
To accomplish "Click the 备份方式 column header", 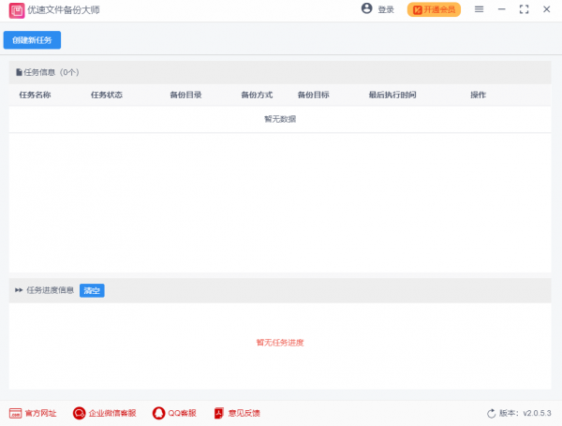I will (257, 95).
